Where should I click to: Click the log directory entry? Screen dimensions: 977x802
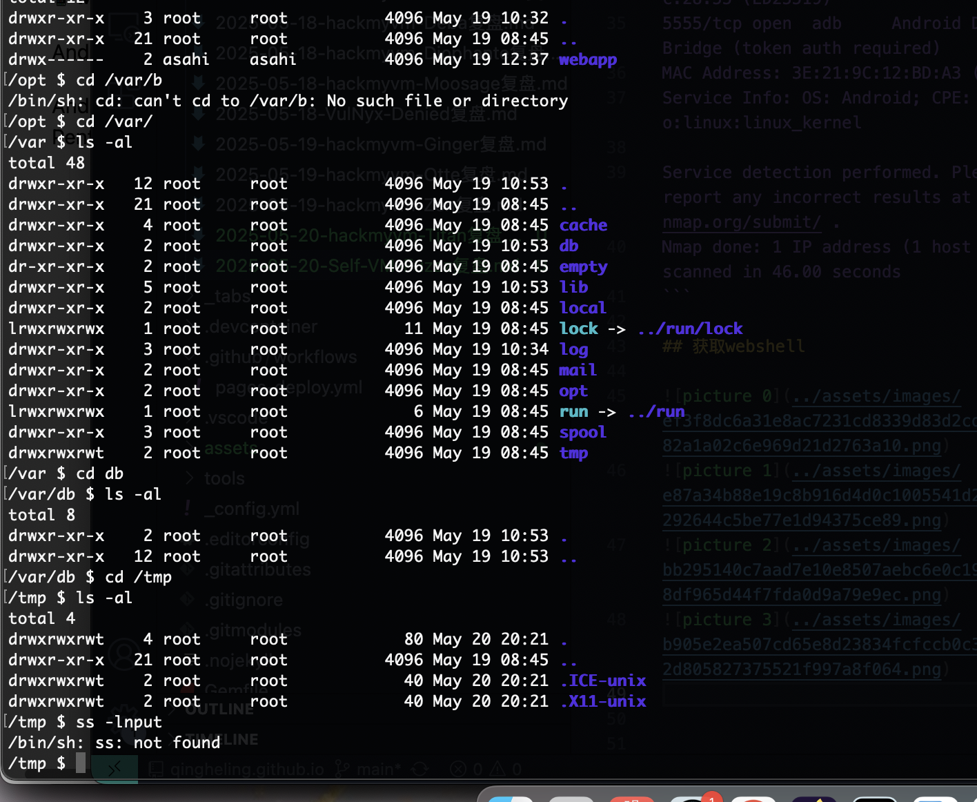click(x=573, y=350)
